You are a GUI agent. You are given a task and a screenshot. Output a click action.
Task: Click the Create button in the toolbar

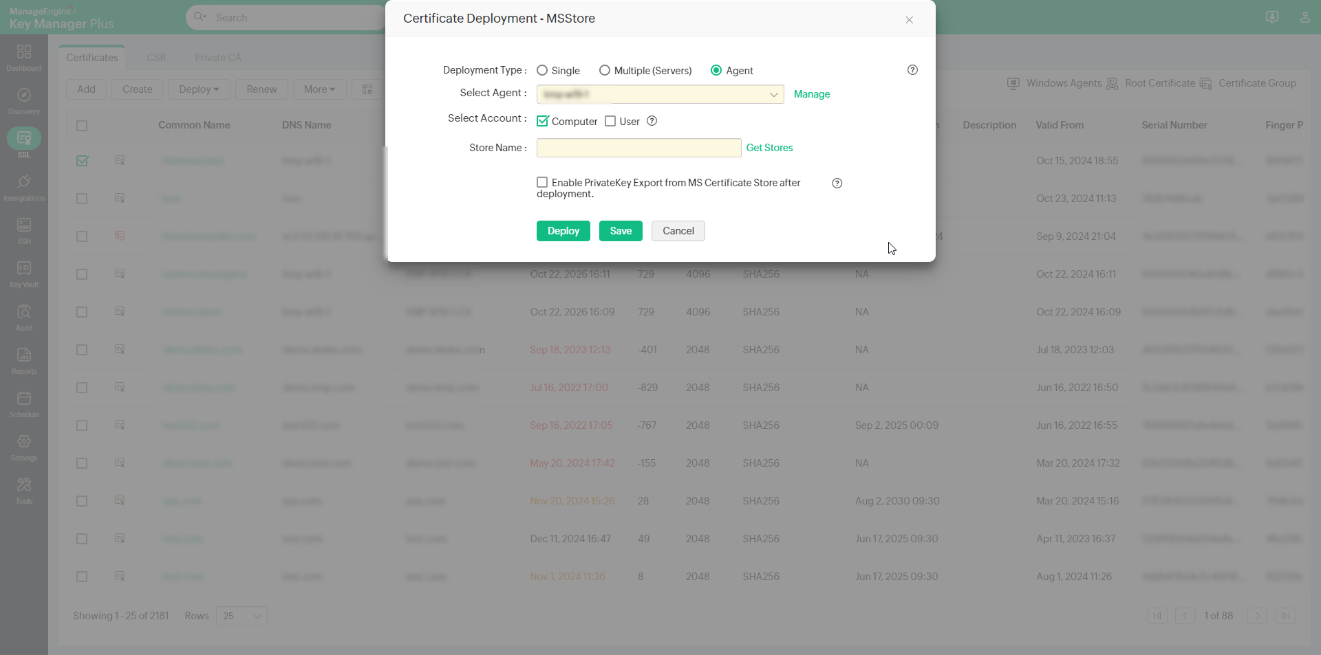(x=138, y=89)
